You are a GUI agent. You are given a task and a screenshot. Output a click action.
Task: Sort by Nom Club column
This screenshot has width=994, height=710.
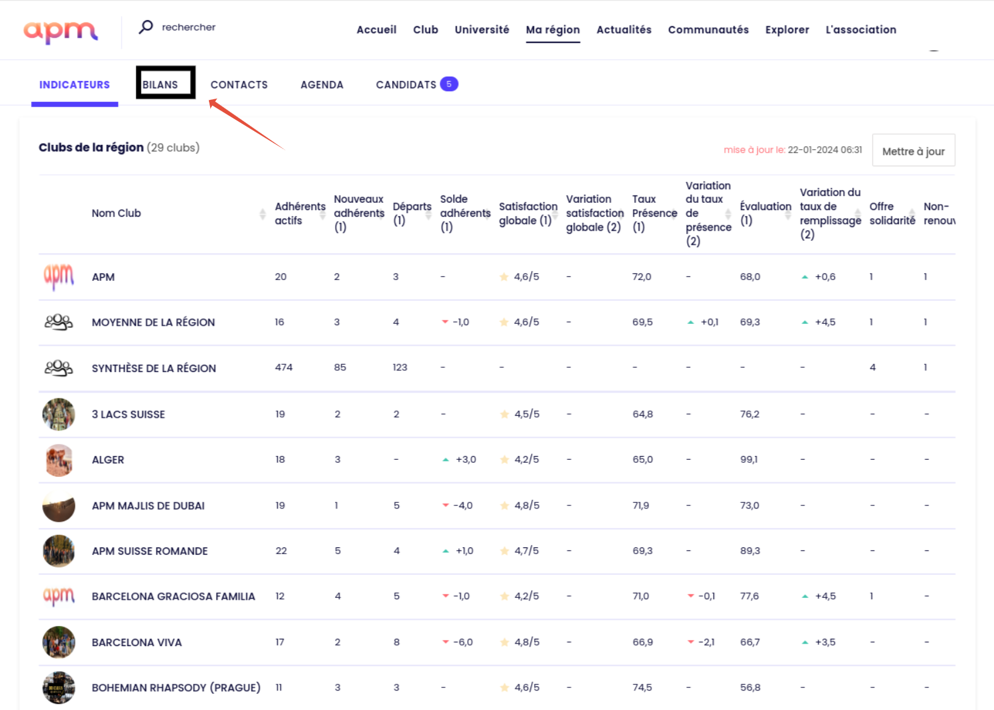(x=263, y=213)
